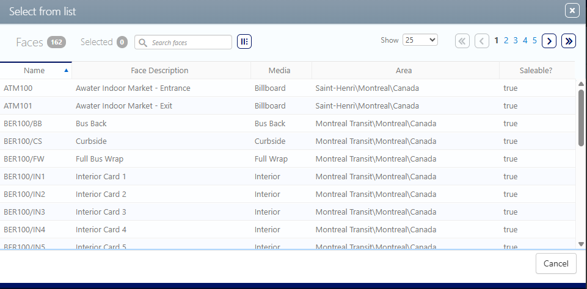Go to page 5
Screen dimensions: 587x289
(x=534, y=41)
